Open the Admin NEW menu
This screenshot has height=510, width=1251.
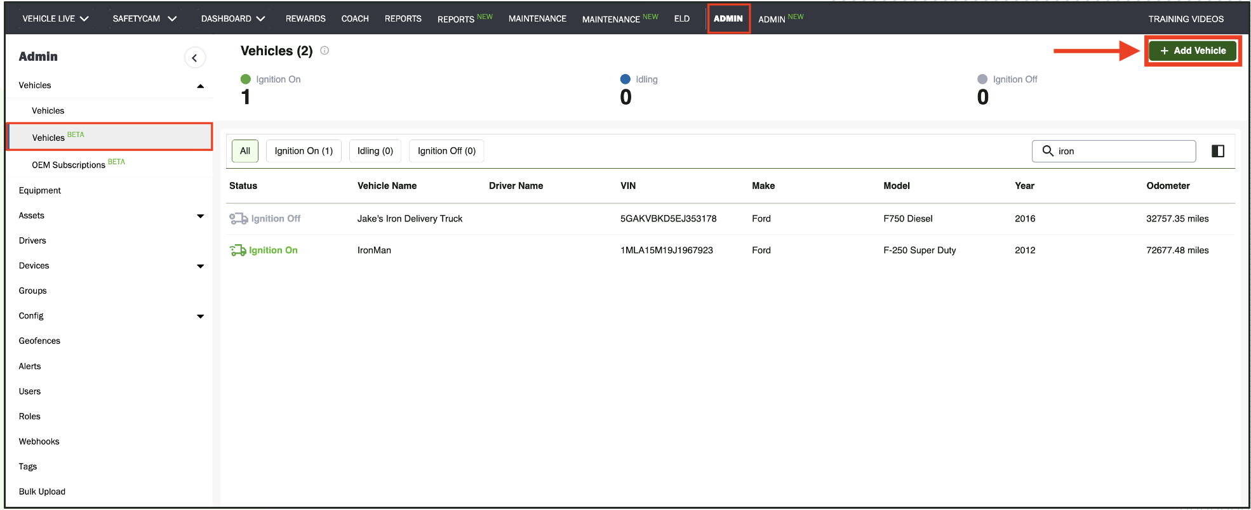pos(781,18)
